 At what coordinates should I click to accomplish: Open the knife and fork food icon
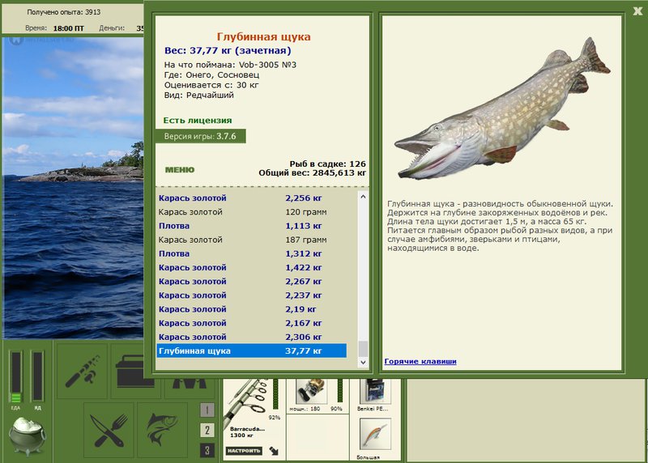[x=109, y=431]
